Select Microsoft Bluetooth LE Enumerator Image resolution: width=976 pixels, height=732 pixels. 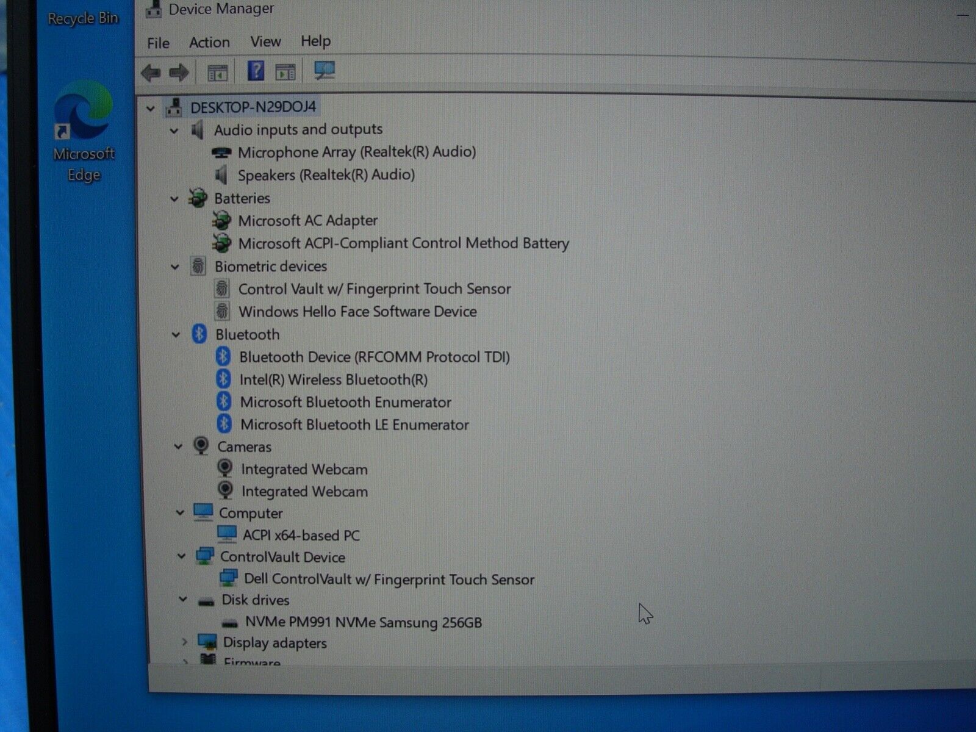354,425
